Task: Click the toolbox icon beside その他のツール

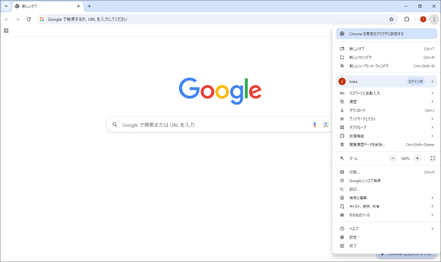Action: click(x=342, y=215)
